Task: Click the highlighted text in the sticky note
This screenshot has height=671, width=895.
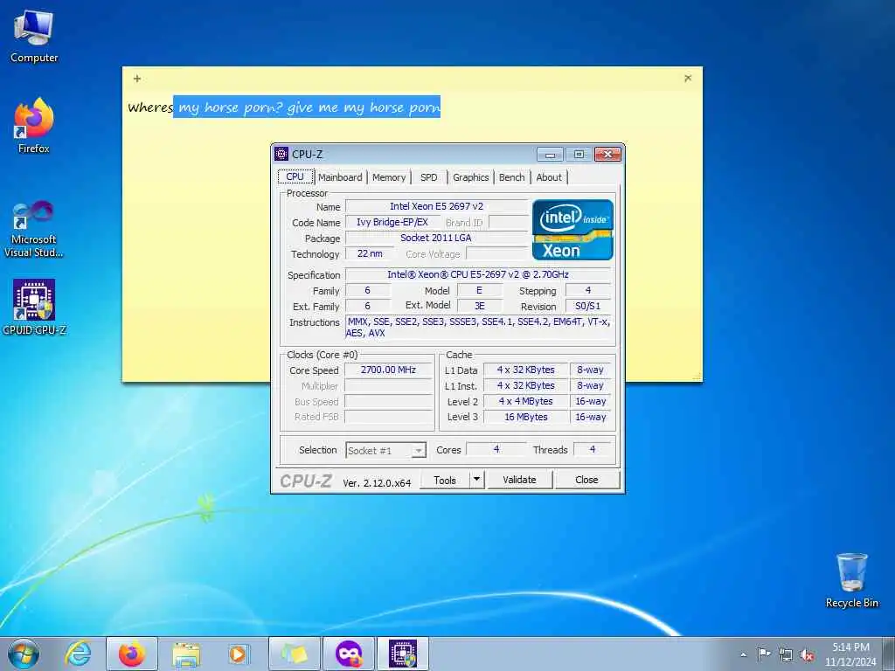Action: pos(307,107)
